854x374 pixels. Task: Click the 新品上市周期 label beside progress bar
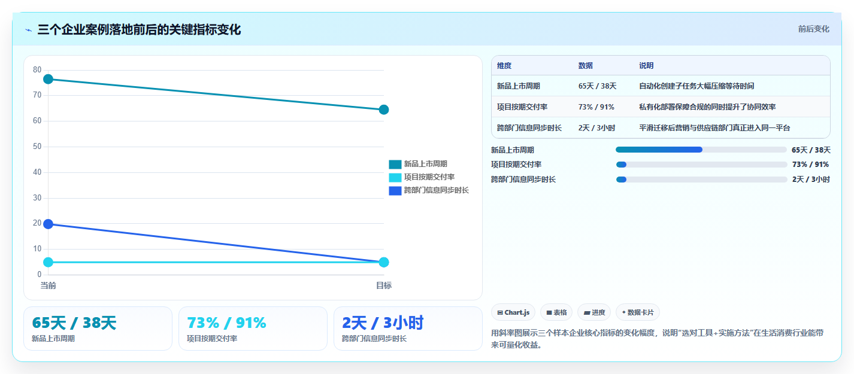513,150
